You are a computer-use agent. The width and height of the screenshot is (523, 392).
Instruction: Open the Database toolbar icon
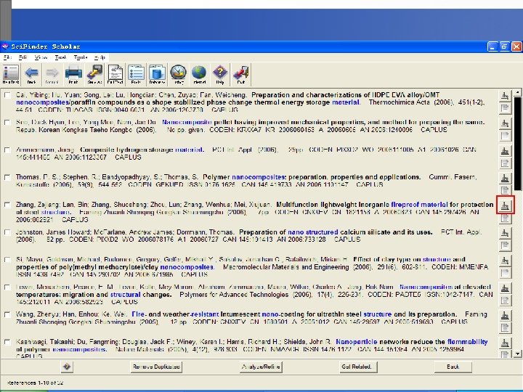(x=157, y=74)
